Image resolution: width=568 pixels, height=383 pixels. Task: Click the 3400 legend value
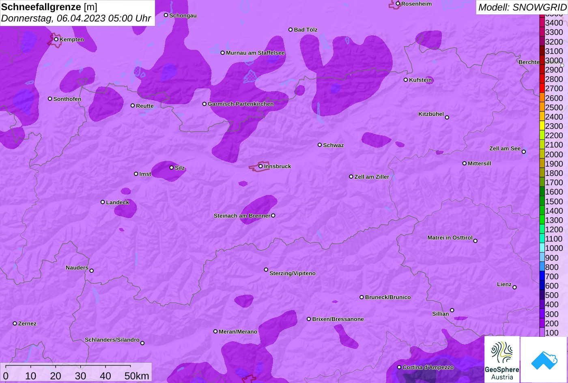coord(554,23)
